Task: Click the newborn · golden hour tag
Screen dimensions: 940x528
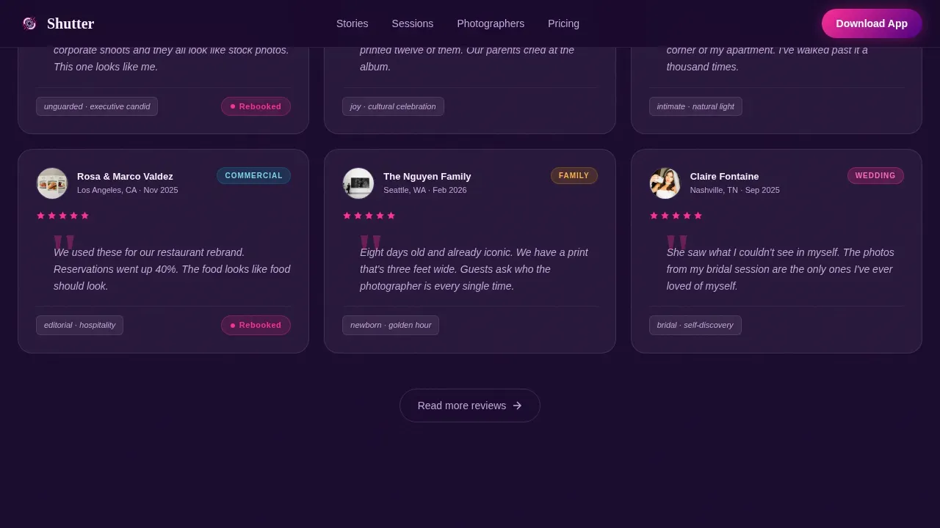Action: tap(391, 325)
